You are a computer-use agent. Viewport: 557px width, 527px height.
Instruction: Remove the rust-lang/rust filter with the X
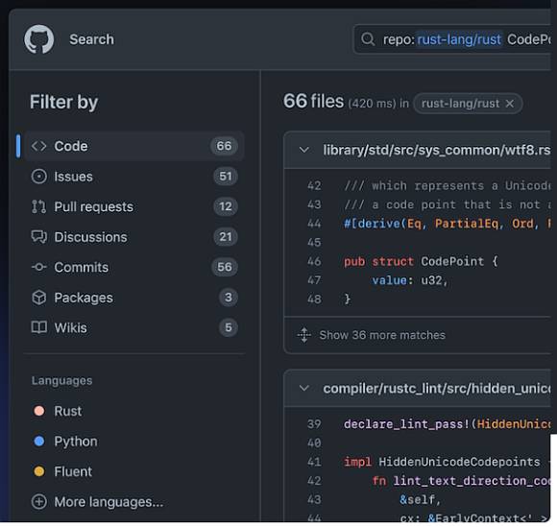(x=510, y=104)
